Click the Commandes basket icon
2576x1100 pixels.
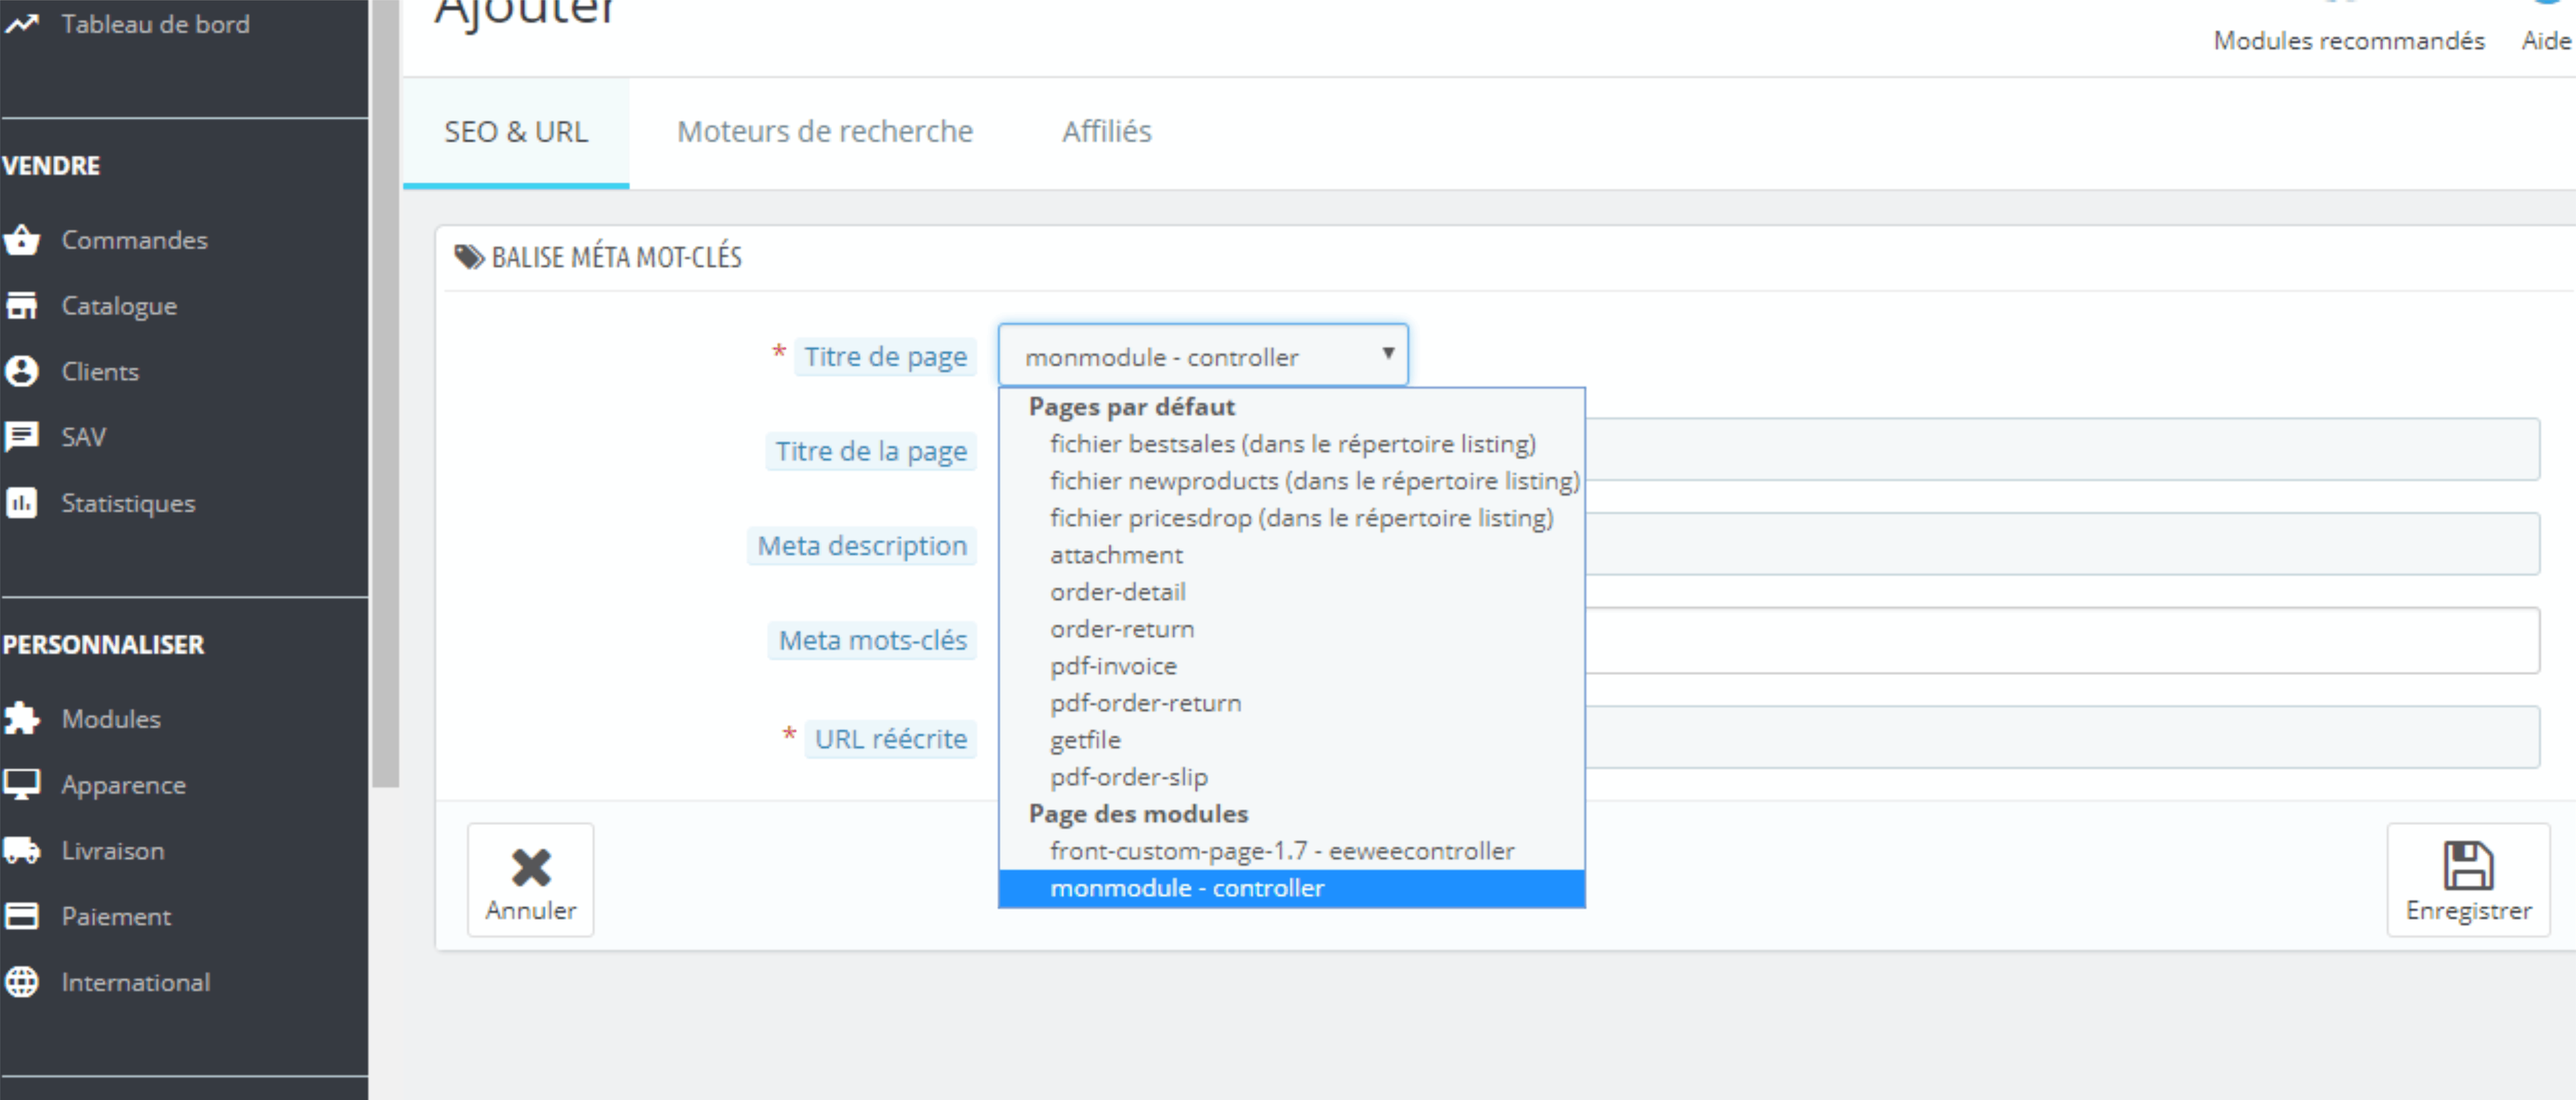[22, 240]
